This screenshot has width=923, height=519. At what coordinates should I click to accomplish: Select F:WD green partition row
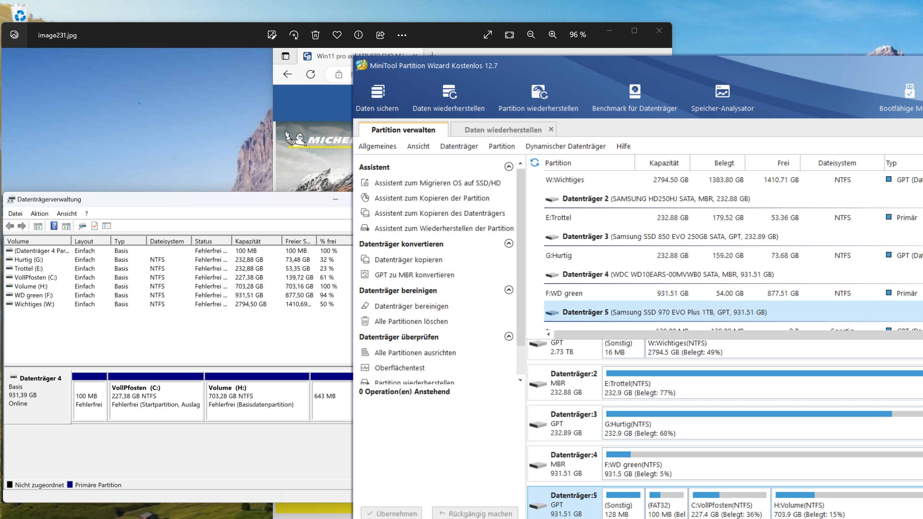[x=733, y=293]
